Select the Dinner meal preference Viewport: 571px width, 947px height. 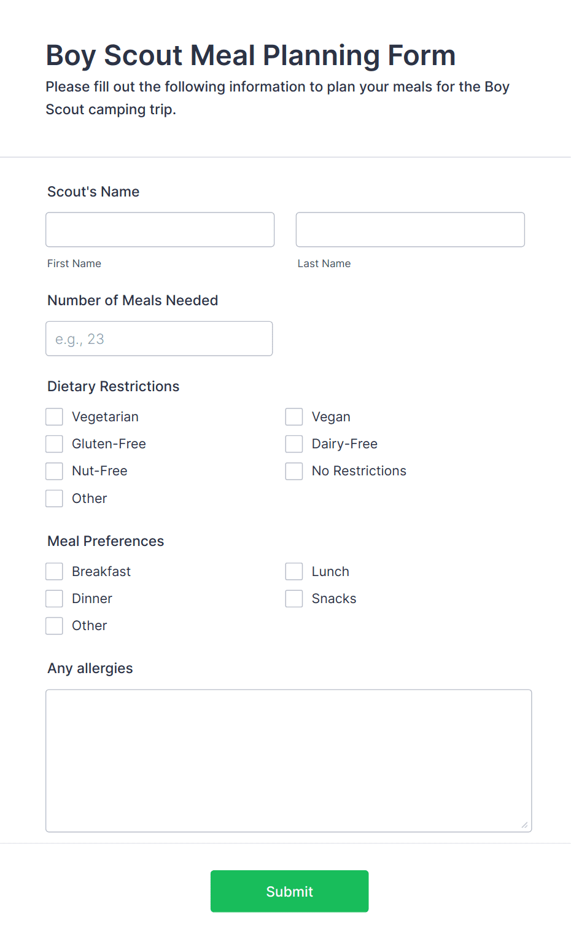[x=54, y=598]
